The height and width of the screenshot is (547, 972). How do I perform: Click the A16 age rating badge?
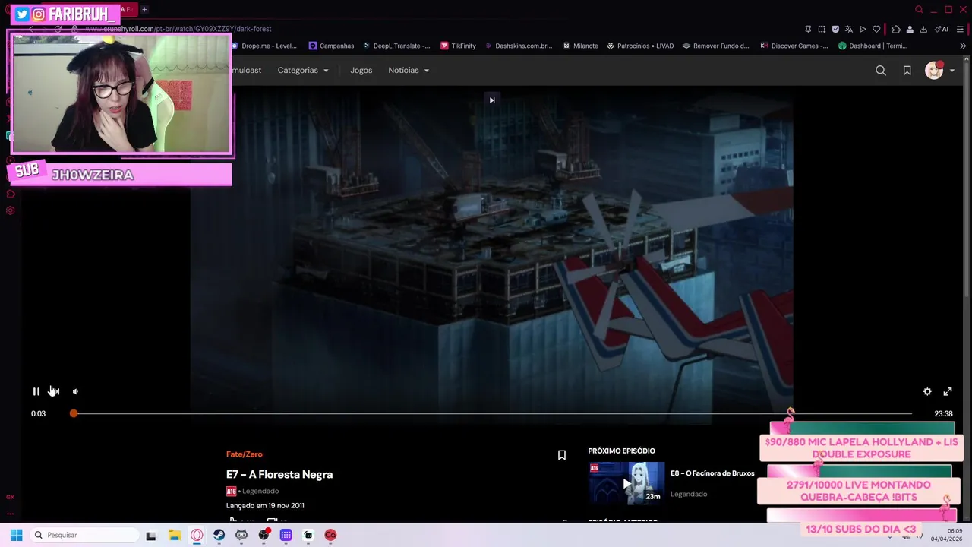coord(231,491)
